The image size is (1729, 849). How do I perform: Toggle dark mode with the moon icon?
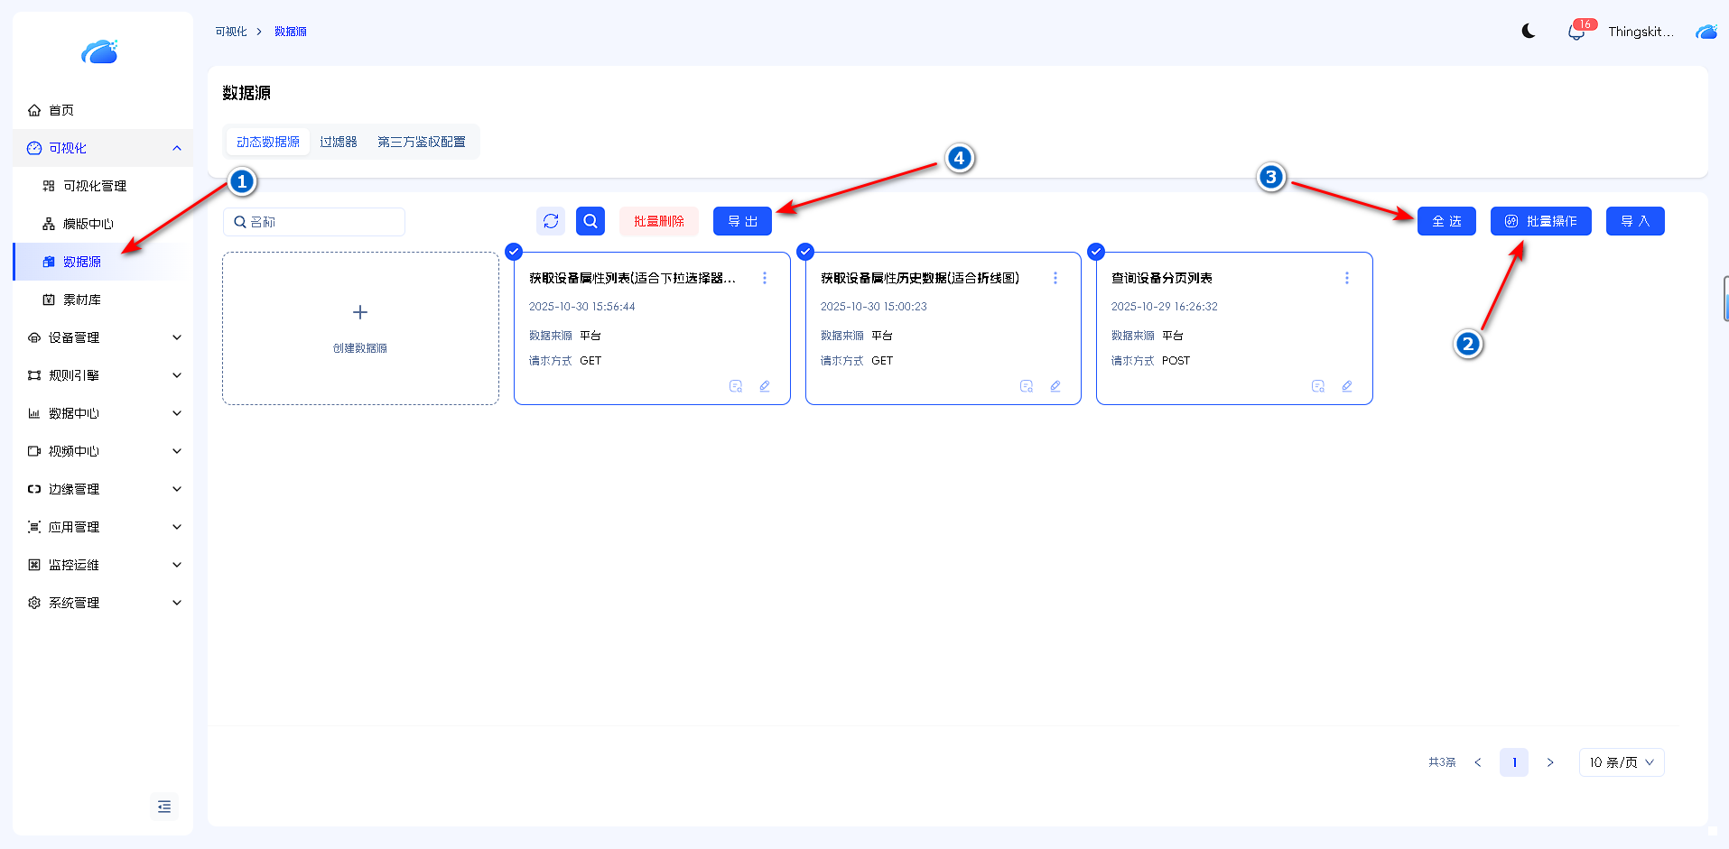coord(1529,32)
